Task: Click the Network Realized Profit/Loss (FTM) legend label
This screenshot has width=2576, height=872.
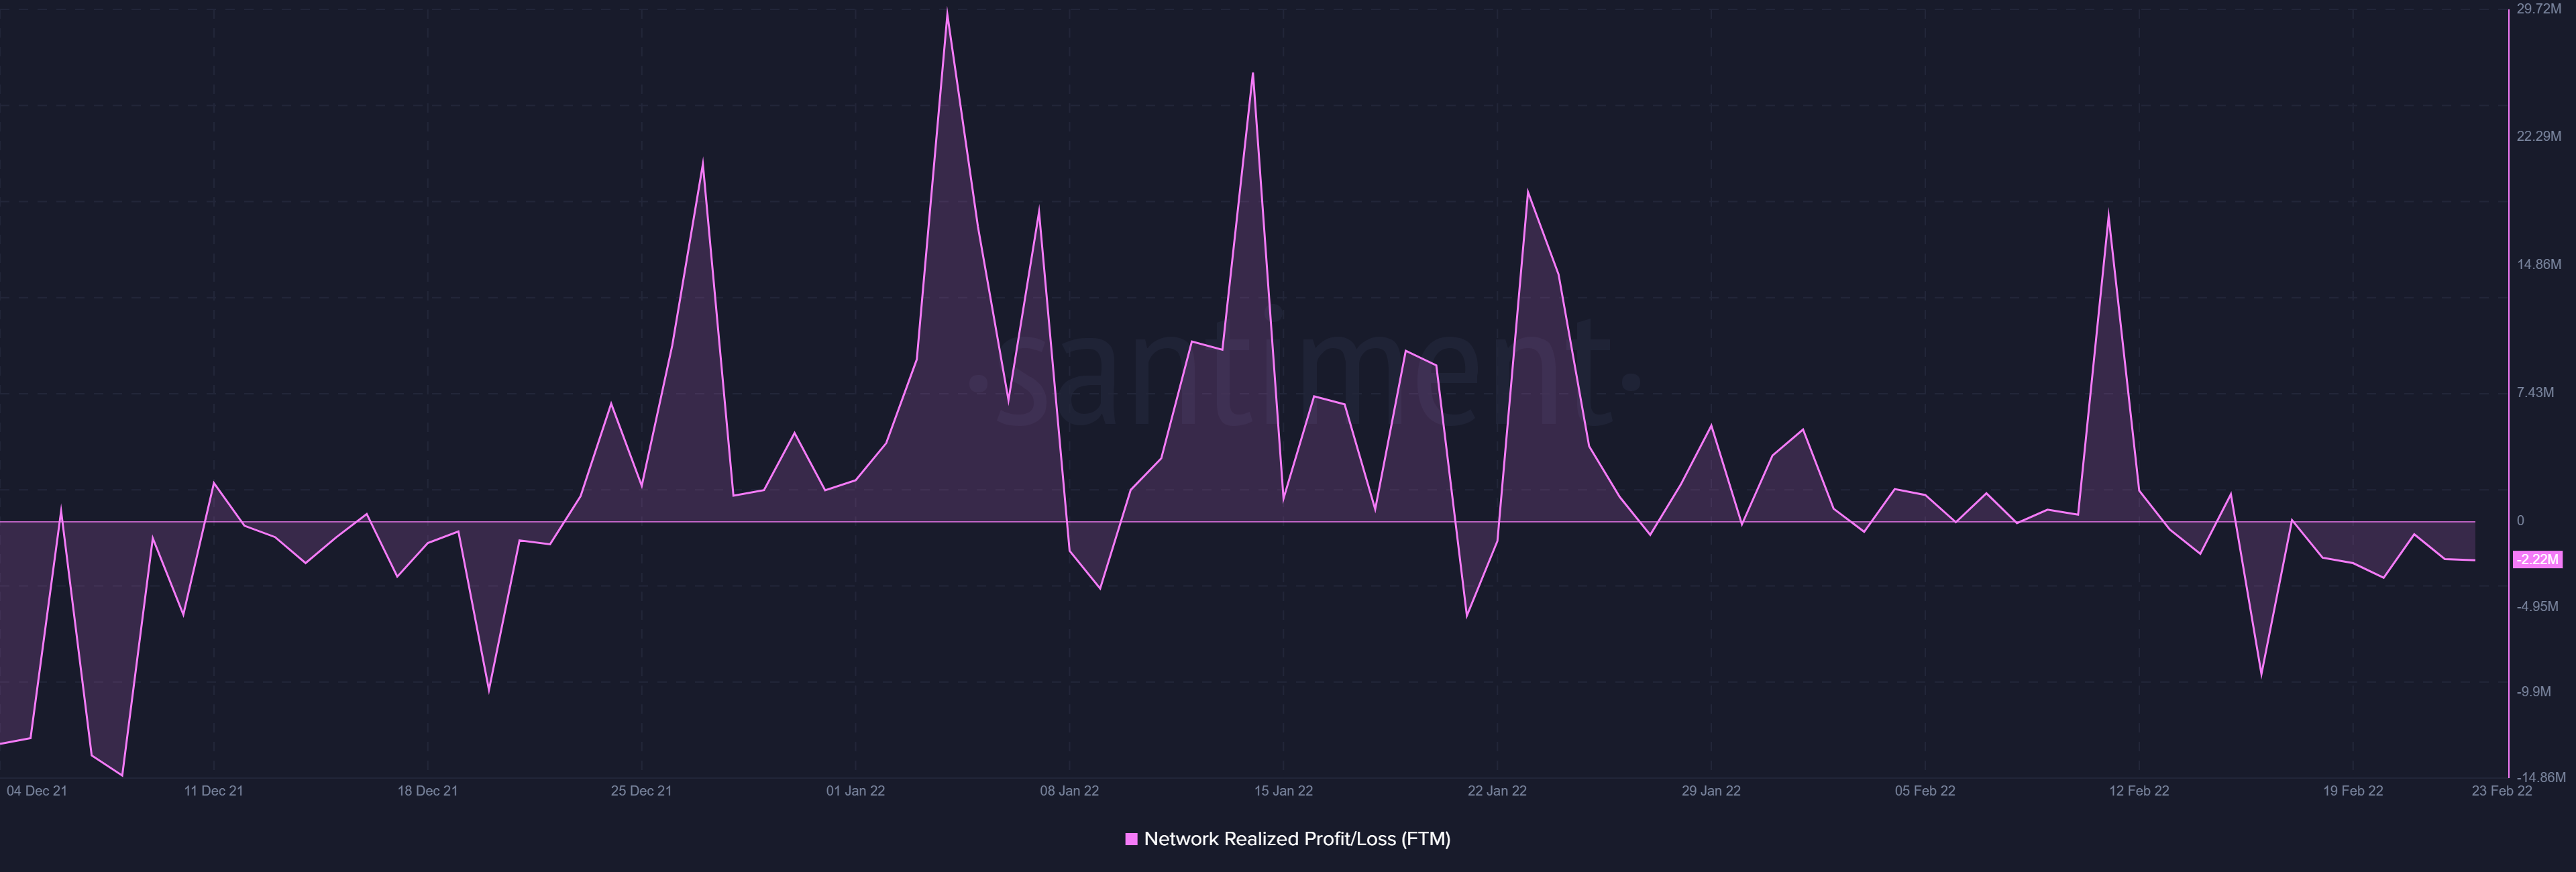Action: (1296, 839)
